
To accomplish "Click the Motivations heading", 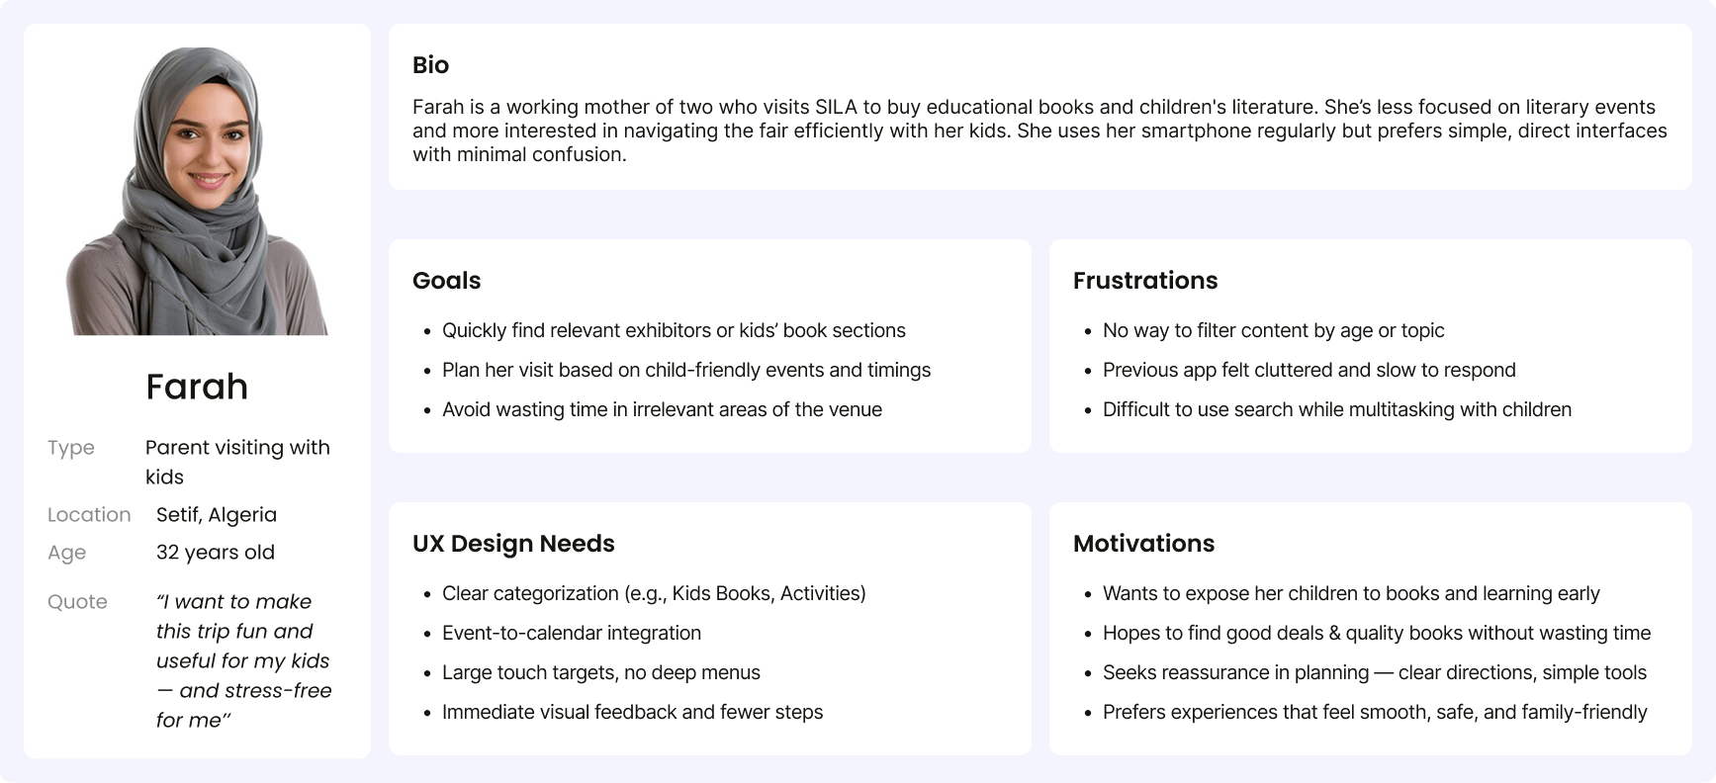I will tap(1143, 544).
